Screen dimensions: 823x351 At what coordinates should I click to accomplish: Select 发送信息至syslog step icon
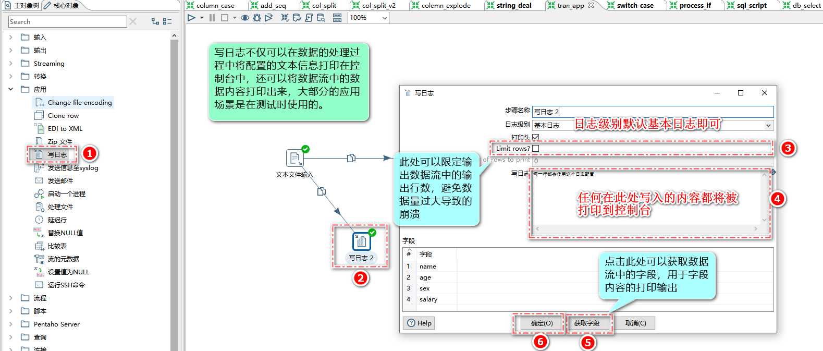pos(39,167)
